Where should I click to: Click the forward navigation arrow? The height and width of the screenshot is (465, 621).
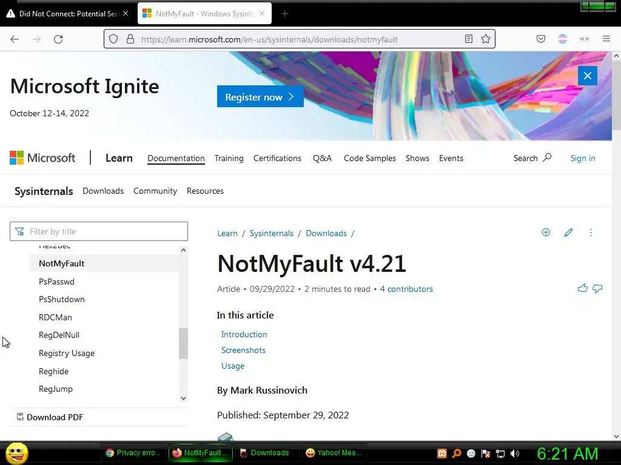(36, 39)
